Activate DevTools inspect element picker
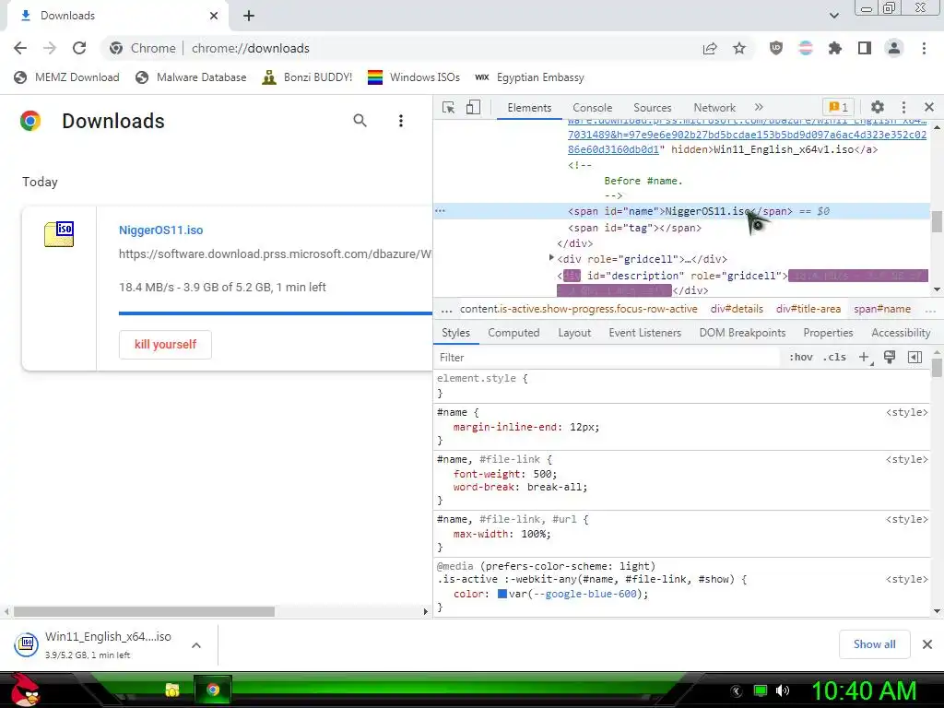This screenshot has height=708, width=944. (449, 107)
